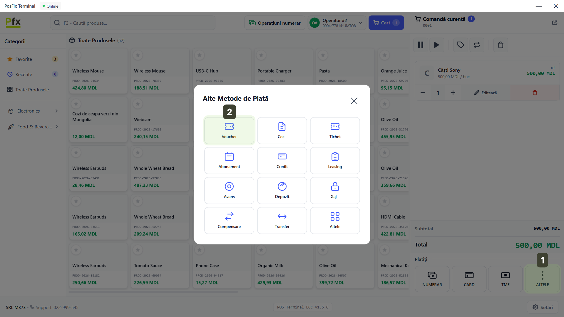
Task: Toggle favorite star on Orange Juice
Action: [x=384, y=55]
